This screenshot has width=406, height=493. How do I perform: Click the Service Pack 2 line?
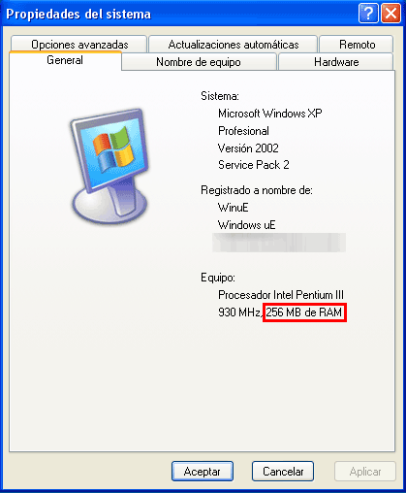254,165
